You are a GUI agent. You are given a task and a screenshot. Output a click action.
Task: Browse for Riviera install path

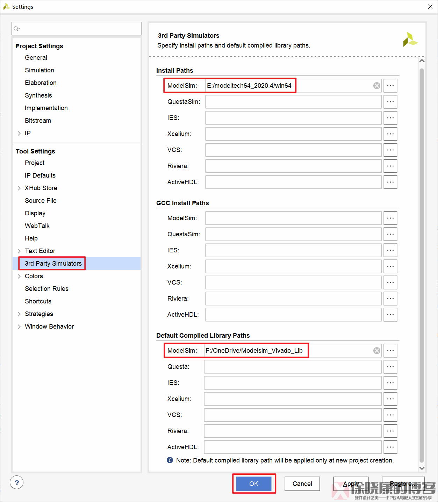(390, 166)
